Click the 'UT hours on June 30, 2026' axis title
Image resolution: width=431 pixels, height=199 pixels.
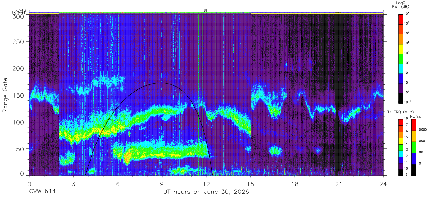206,192
